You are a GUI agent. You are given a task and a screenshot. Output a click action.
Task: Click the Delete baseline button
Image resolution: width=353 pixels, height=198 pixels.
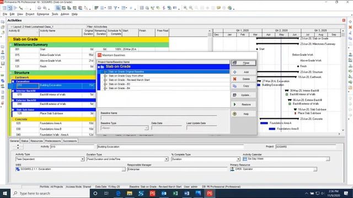pos(243,79)
